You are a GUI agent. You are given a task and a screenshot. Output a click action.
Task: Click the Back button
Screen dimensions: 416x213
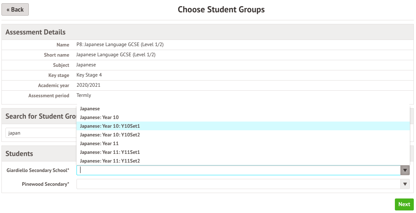pyautogui.click(x=15, y=10)
